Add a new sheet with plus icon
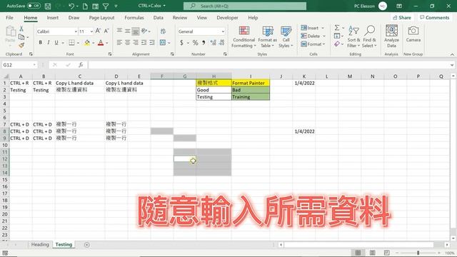The width and height of the screenshot is (457, 257). [86, 245]
